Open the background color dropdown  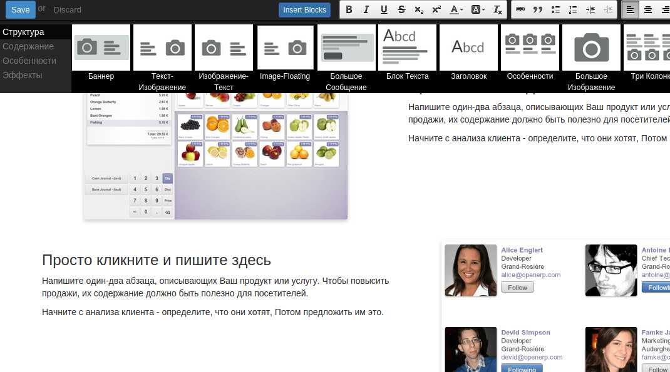[478, 9]
